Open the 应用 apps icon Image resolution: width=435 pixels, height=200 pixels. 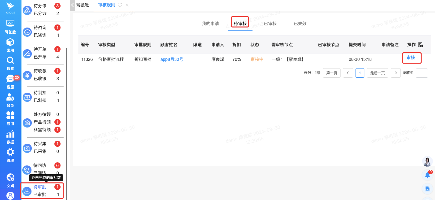(10, 116)
